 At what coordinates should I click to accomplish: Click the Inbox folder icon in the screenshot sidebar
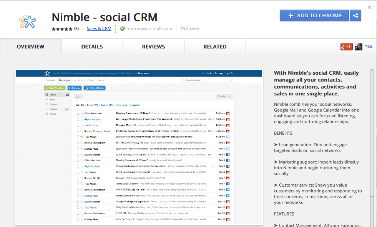(47, 95)
